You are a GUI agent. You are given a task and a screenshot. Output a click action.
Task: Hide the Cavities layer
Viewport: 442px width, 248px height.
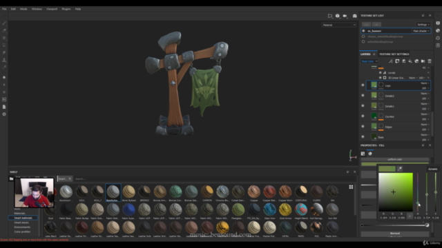coord(363,116)
